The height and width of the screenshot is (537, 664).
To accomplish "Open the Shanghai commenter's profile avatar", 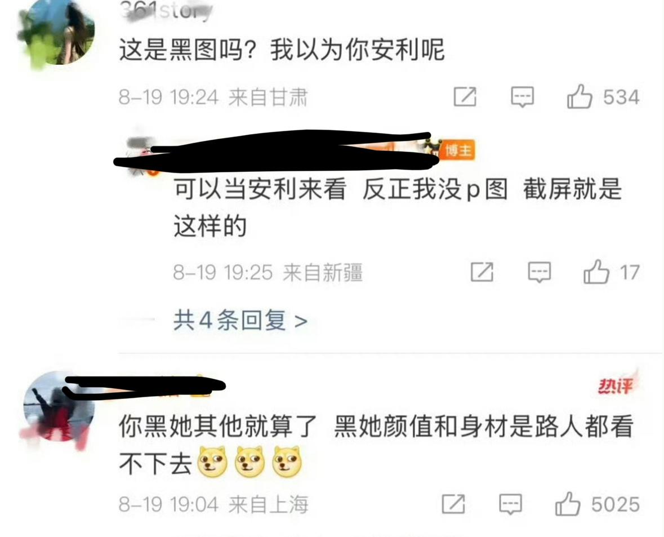I will pyautogui.click(x=59, y=406).
